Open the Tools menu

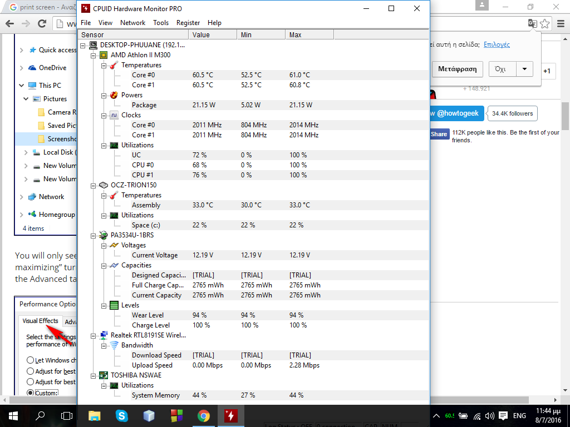[161, 22]
